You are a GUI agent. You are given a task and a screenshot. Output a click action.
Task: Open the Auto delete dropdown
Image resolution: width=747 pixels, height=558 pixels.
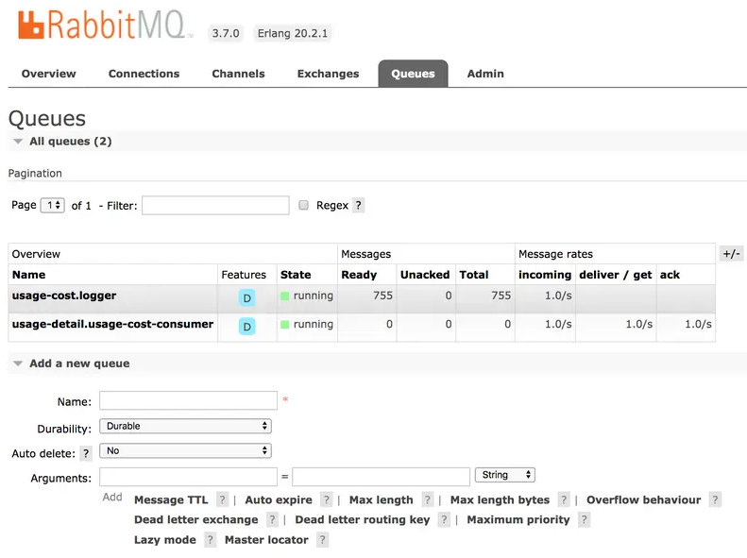point(185,451)
